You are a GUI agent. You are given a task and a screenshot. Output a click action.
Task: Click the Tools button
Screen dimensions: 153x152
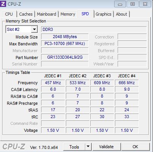74,147
